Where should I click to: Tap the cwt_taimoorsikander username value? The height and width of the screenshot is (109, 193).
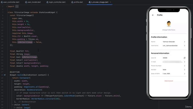pyautogui.click(x=170, y=46)
